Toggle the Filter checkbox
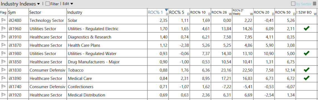 click(x=48, y=4)
